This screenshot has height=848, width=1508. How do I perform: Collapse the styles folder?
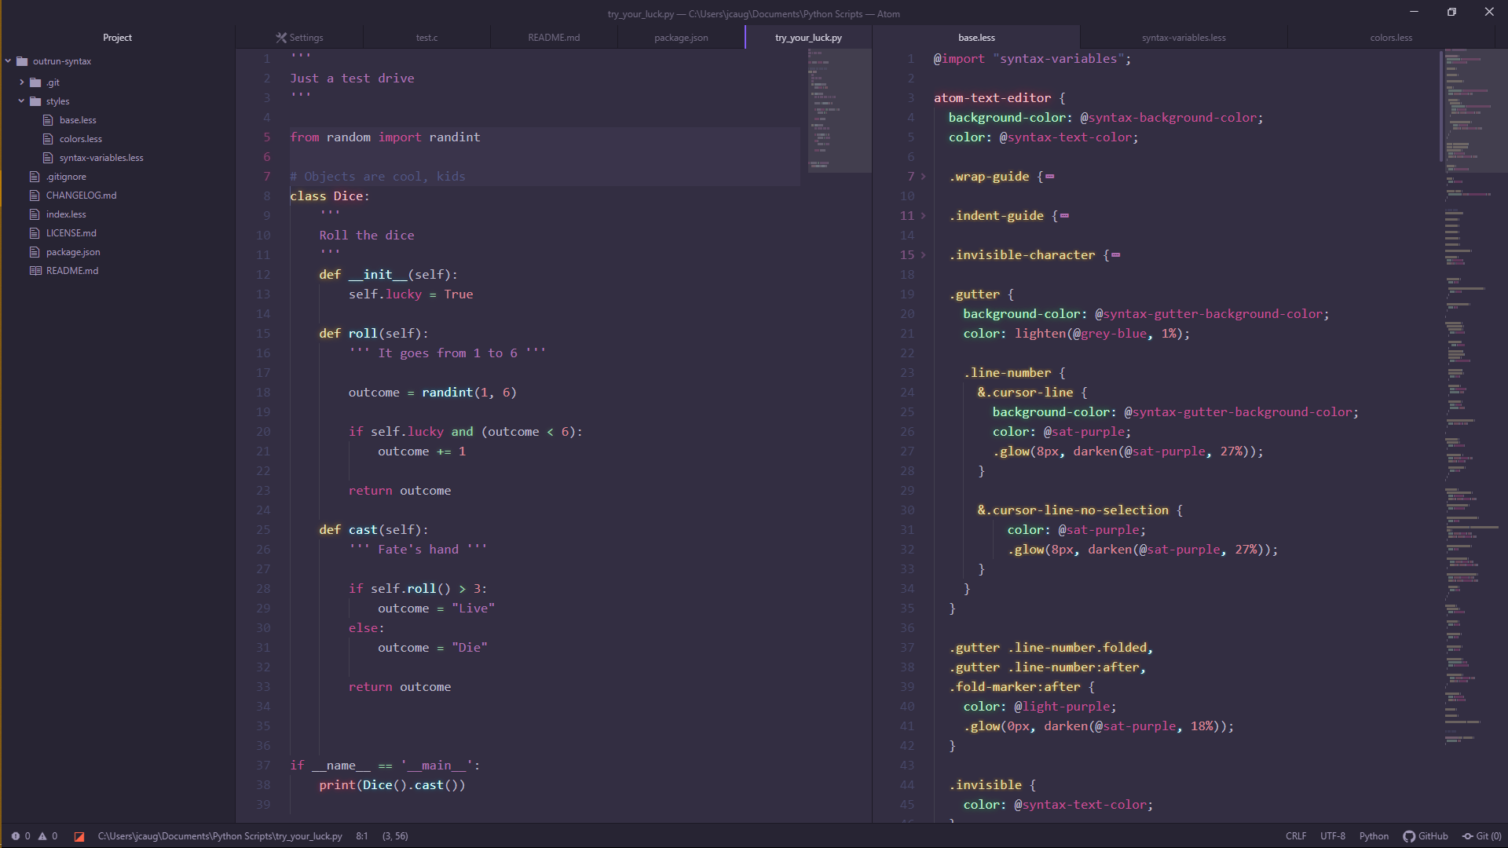coord(21,101)
